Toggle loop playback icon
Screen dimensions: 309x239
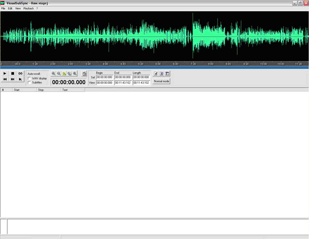[20, 74]
